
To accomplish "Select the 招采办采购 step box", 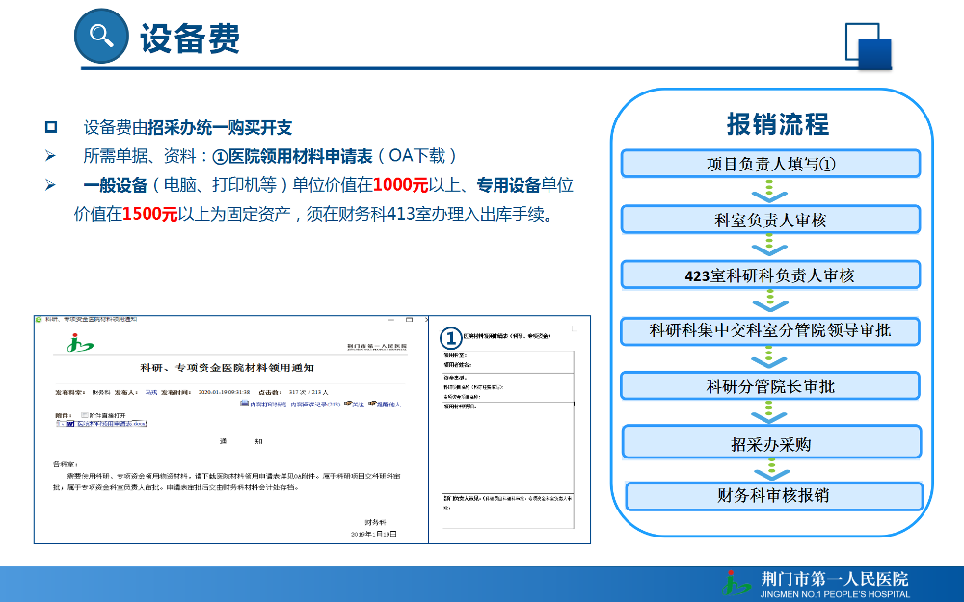I will coord(771,443).
